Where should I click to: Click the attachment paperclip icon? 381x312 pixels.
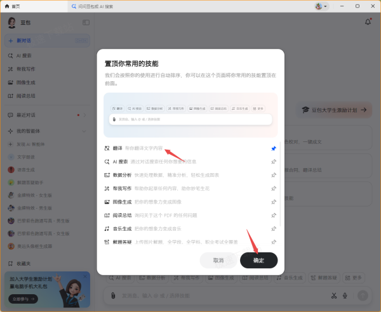(113, 296)
